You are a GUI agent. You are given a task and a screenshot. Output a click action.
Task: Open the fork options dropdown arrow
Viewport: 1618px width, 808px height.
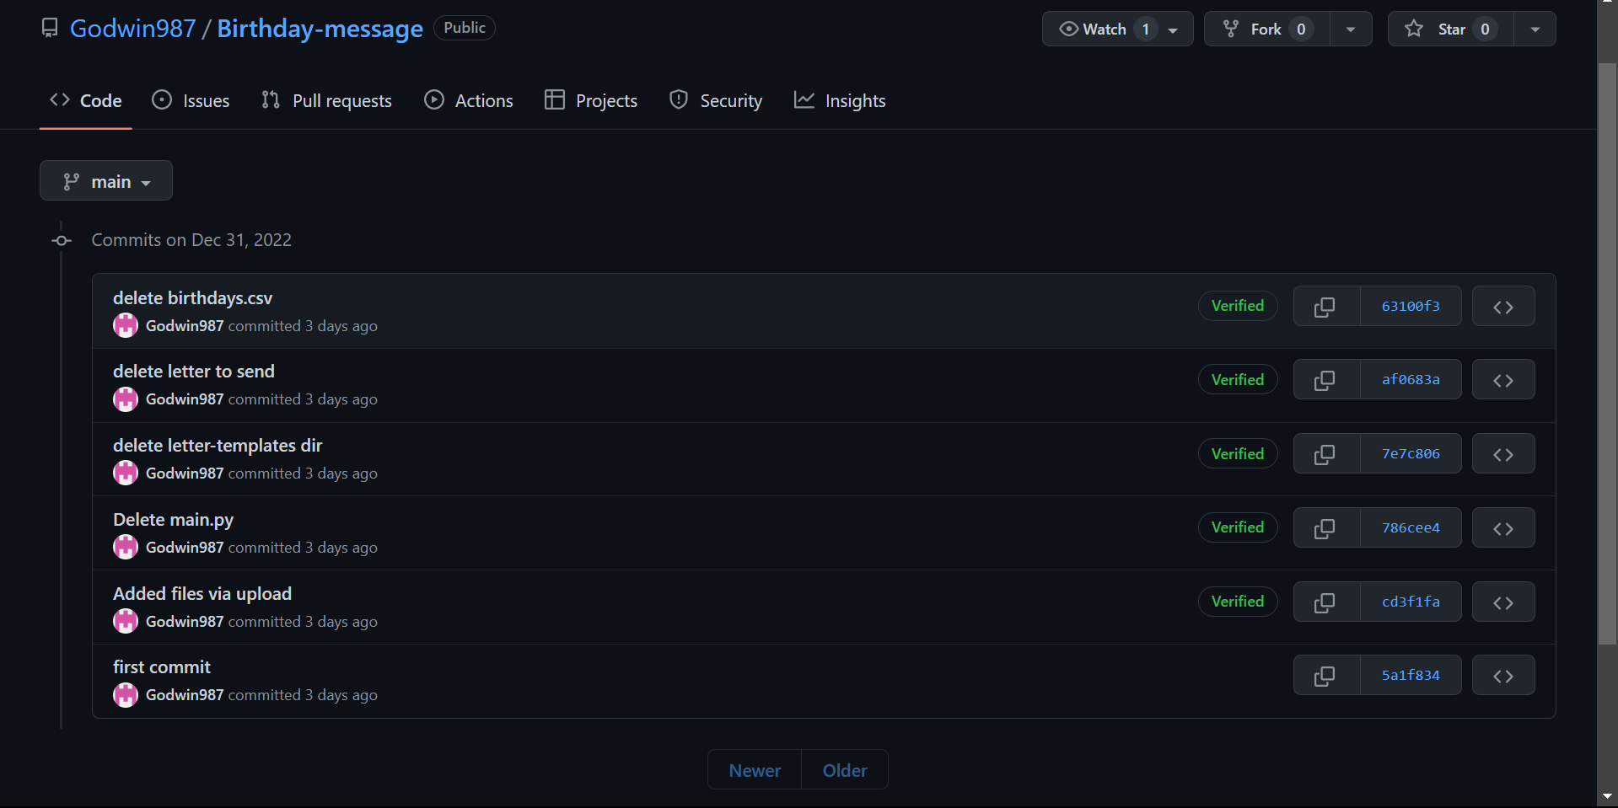pos(1351,29)
